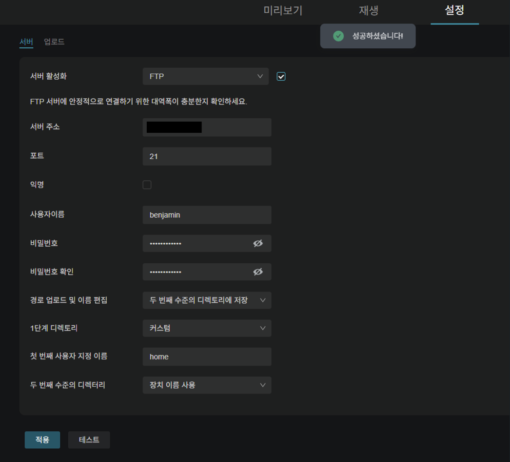
Task: Expand the 경로 업로드 및 이름 편집 dropdown
Action: (207, 300)
